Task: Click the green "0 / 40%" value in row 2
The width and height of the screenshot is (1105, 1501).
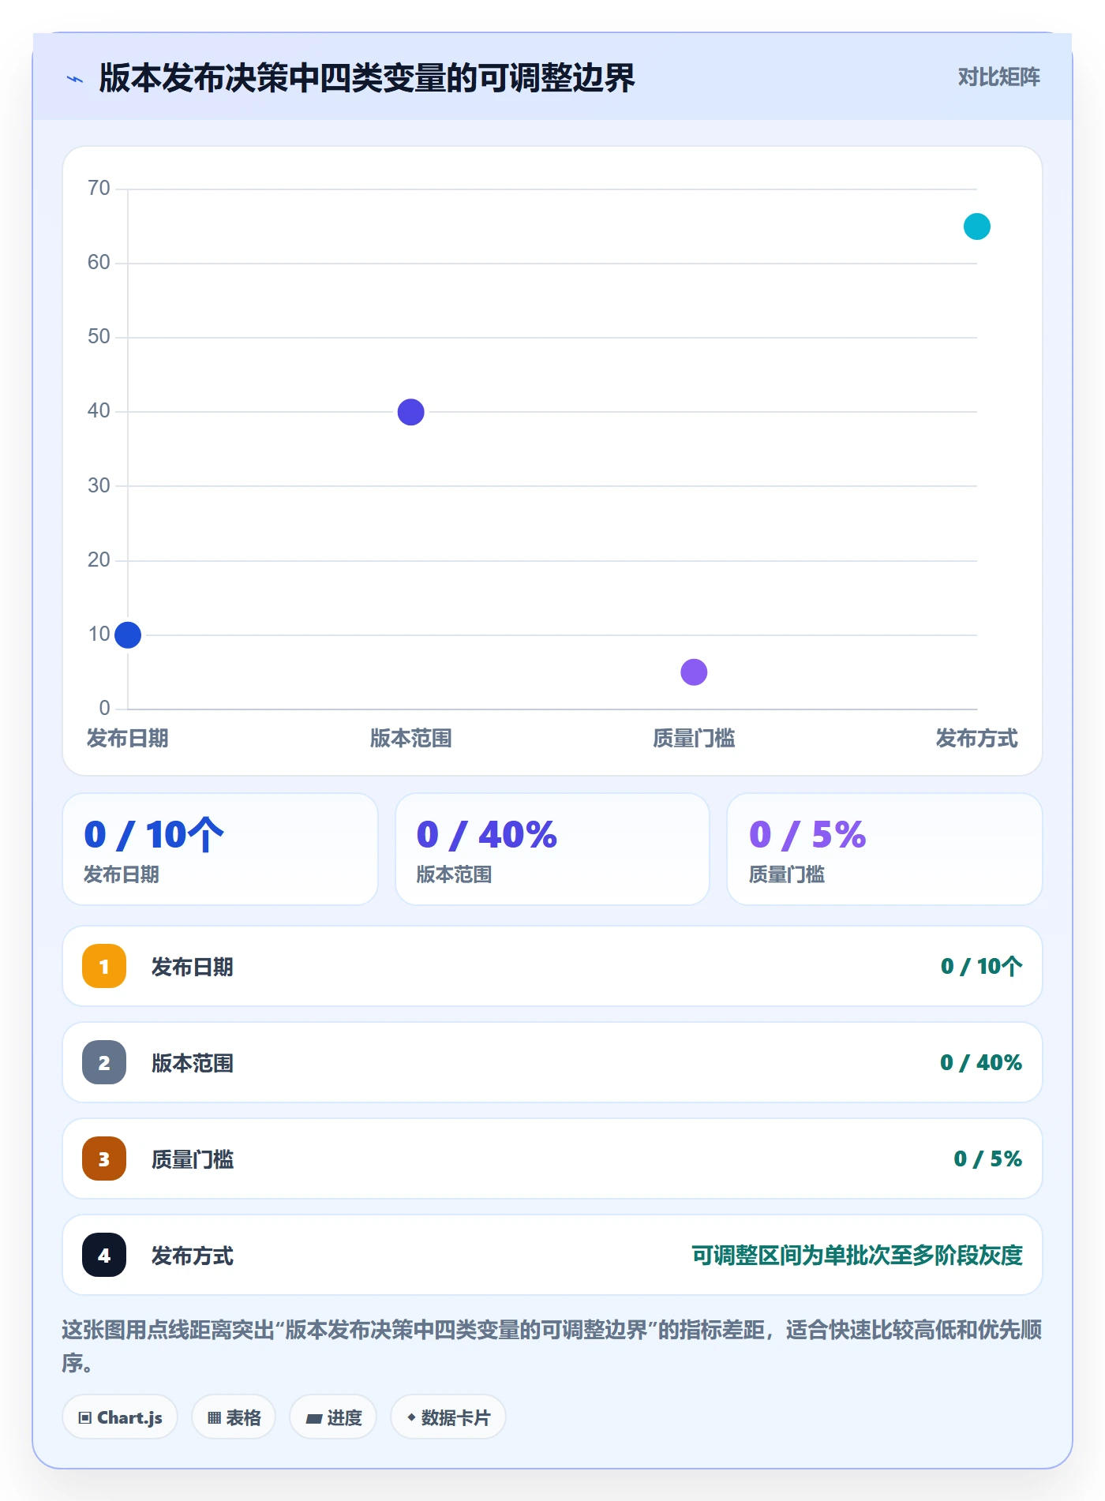Action: (x=981, y=1062)
